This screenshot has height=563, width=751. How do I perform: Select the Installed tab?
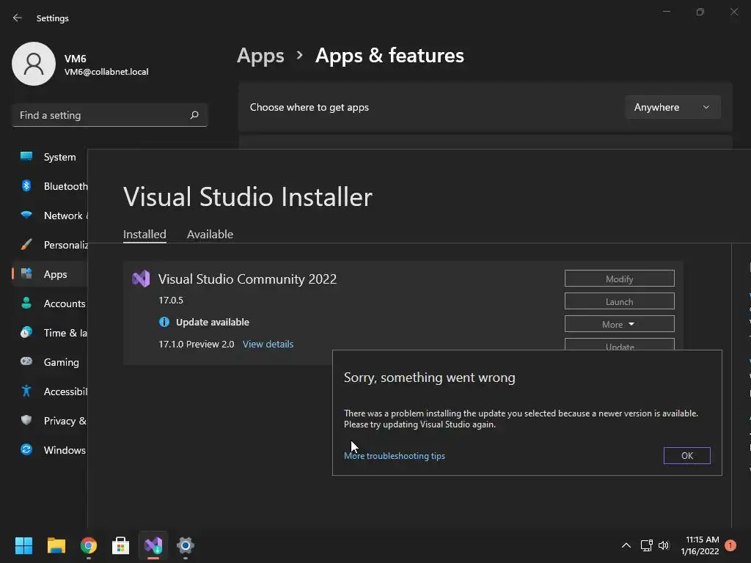[144, 235]
